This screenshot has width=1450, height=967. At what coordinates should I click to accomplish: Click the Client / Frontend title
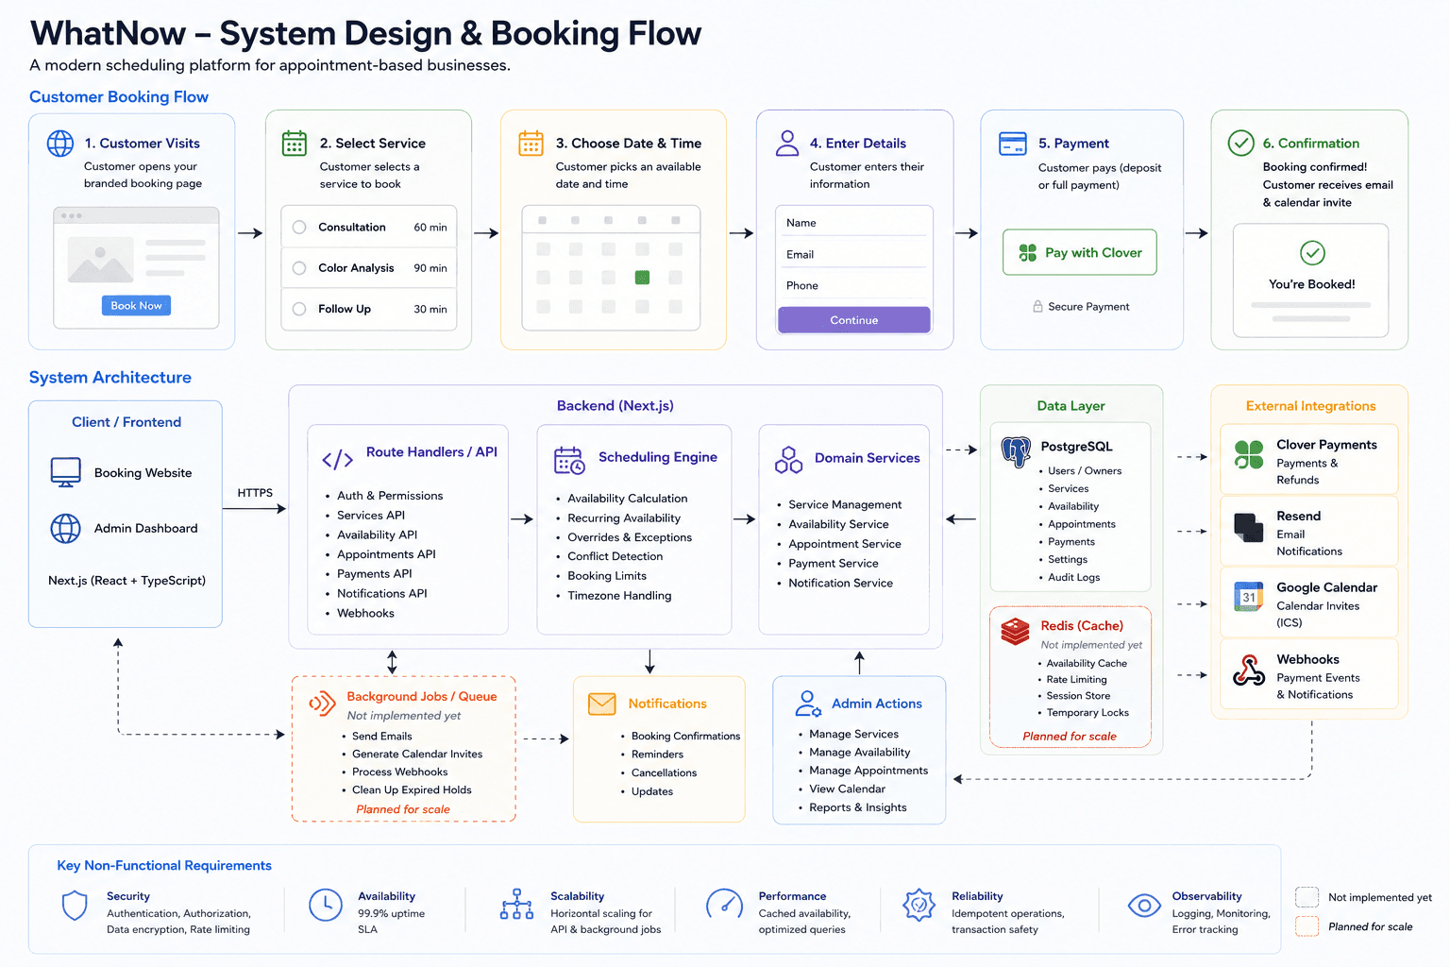pyautogui.click(x=126, y=422)
